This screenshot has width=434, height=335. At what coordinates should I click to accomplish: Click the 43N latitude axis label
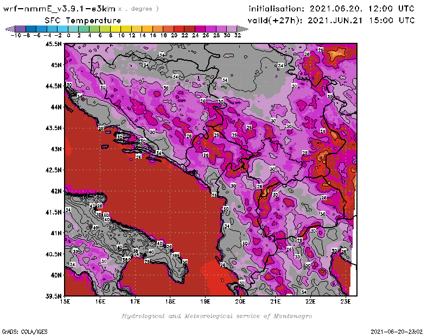coord(56,149)
